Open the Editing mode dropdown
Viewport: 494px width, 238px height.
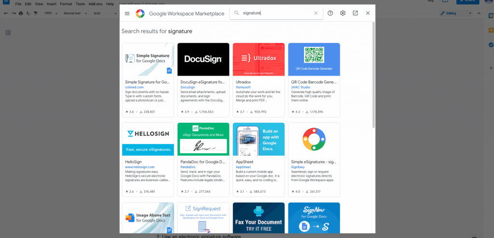(x=456, y=13)
